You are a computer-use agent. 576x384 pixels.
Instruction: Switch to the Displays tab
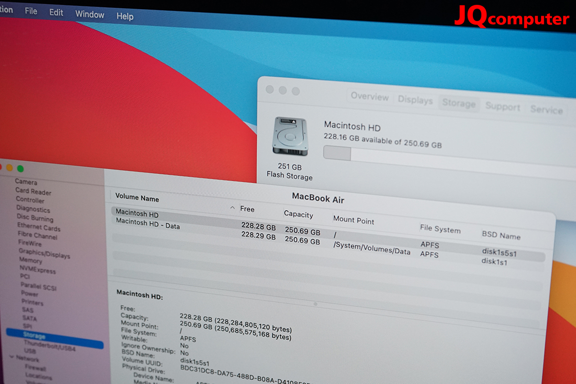(x=415, y=100)
